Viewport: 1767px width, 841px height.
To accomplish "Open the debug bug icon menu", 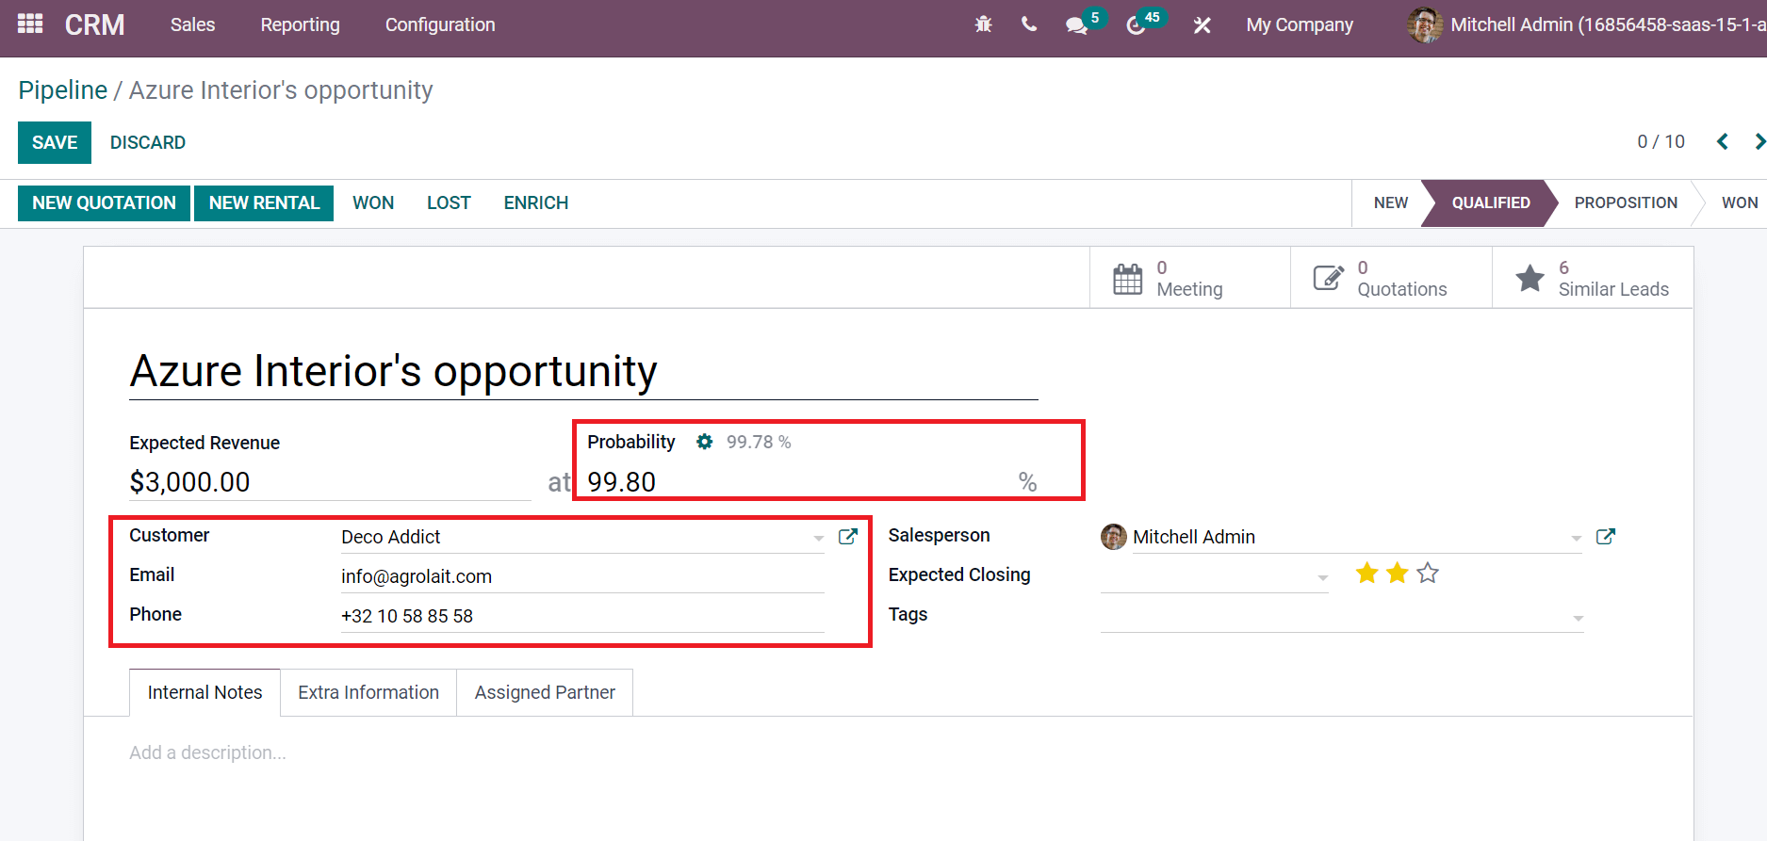I will 983,24.
